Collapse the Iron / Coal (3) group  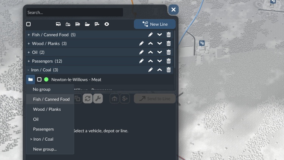(x=28, y=70)
